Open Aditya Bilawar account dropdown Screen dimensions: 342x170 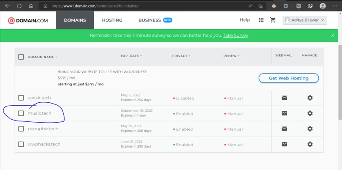click(305, 20)
